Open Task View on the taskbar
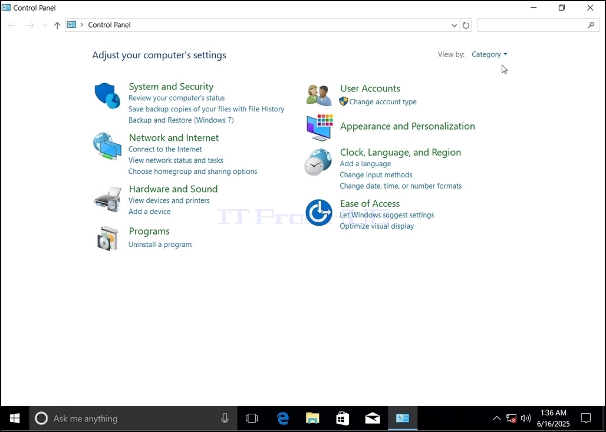This screenshot has width=606, height=432. (252, 418)
